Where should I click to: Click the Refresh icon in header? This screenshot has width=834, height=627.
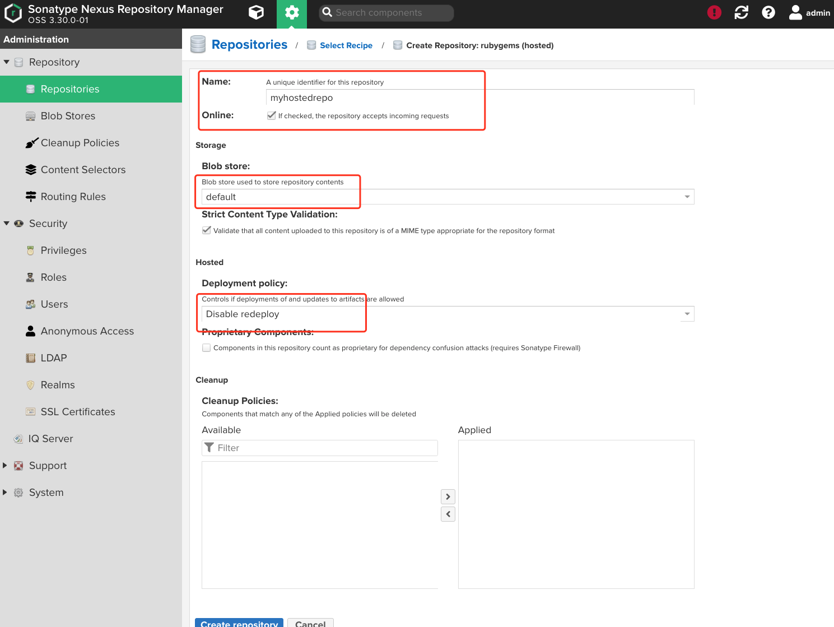click(x=742, y=12)
